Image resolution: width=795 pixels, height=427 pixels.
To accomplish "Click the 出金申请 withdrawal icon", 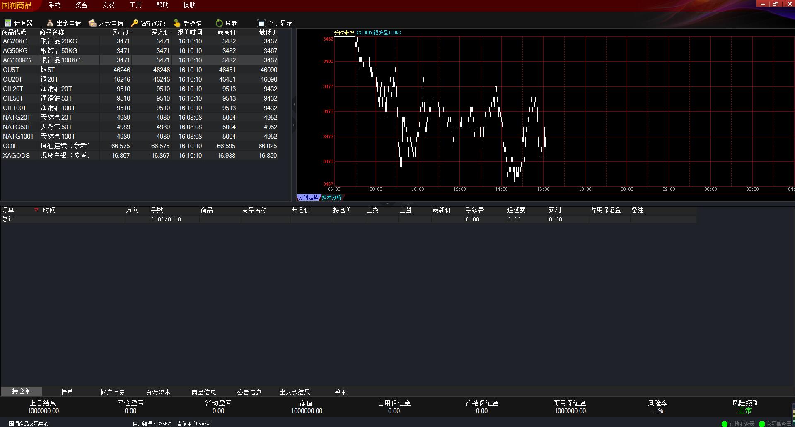I will tap(50, 23).
